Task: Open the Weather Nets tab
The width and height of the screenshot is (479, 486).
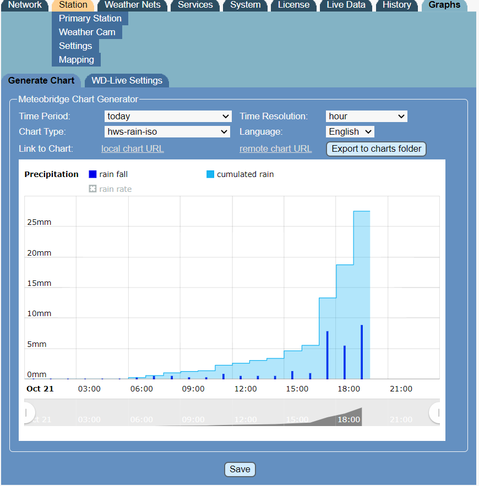Action: click(x=132, y=5)
